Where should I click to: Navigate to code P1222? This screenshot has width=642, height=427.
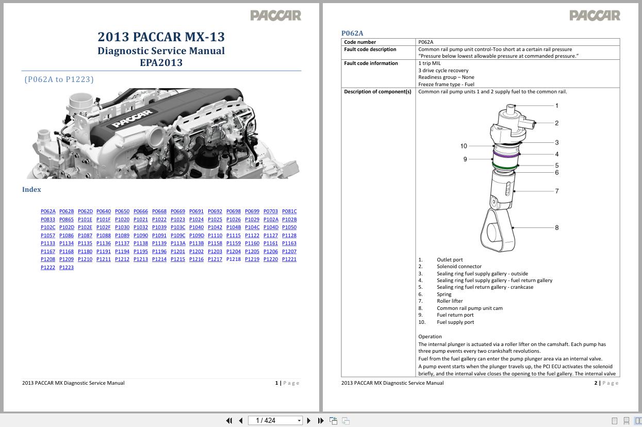48,268
